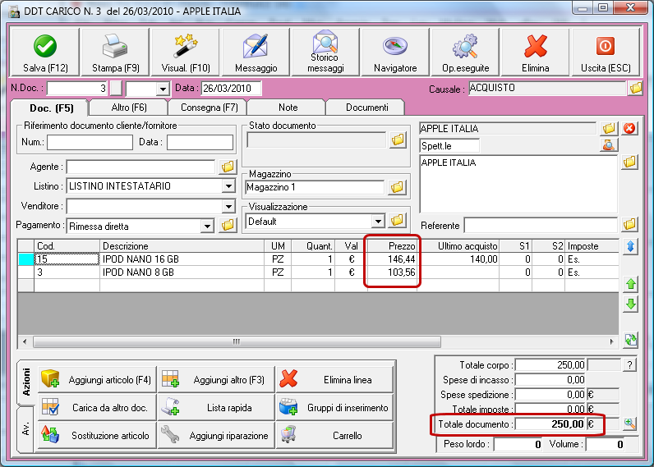Click Carica da altro doc.
Image resolution: width=654 pixels, height=467 pixels.
tap(97, 407)
